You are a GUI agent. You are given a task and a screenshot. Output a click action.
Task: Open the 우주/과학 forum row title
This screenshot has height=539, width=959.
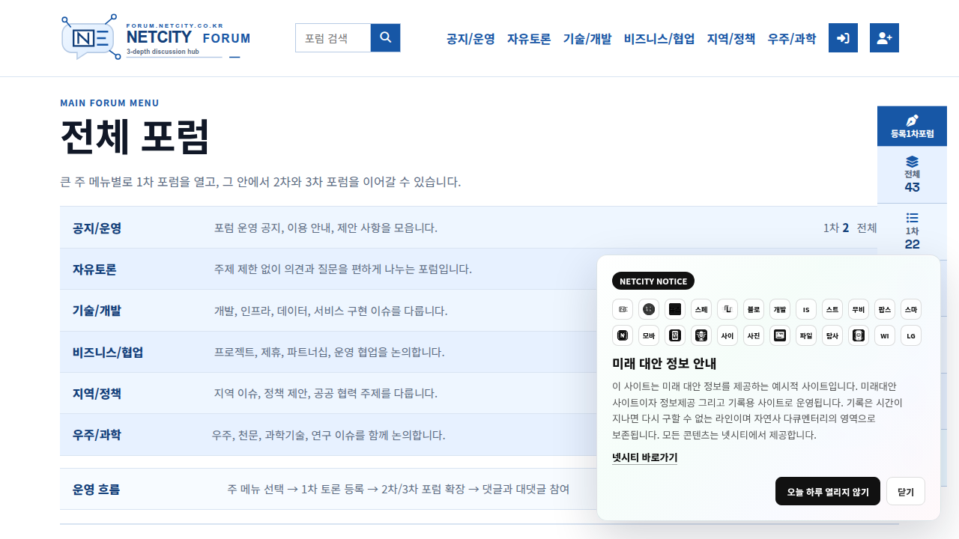coord(97,434)
